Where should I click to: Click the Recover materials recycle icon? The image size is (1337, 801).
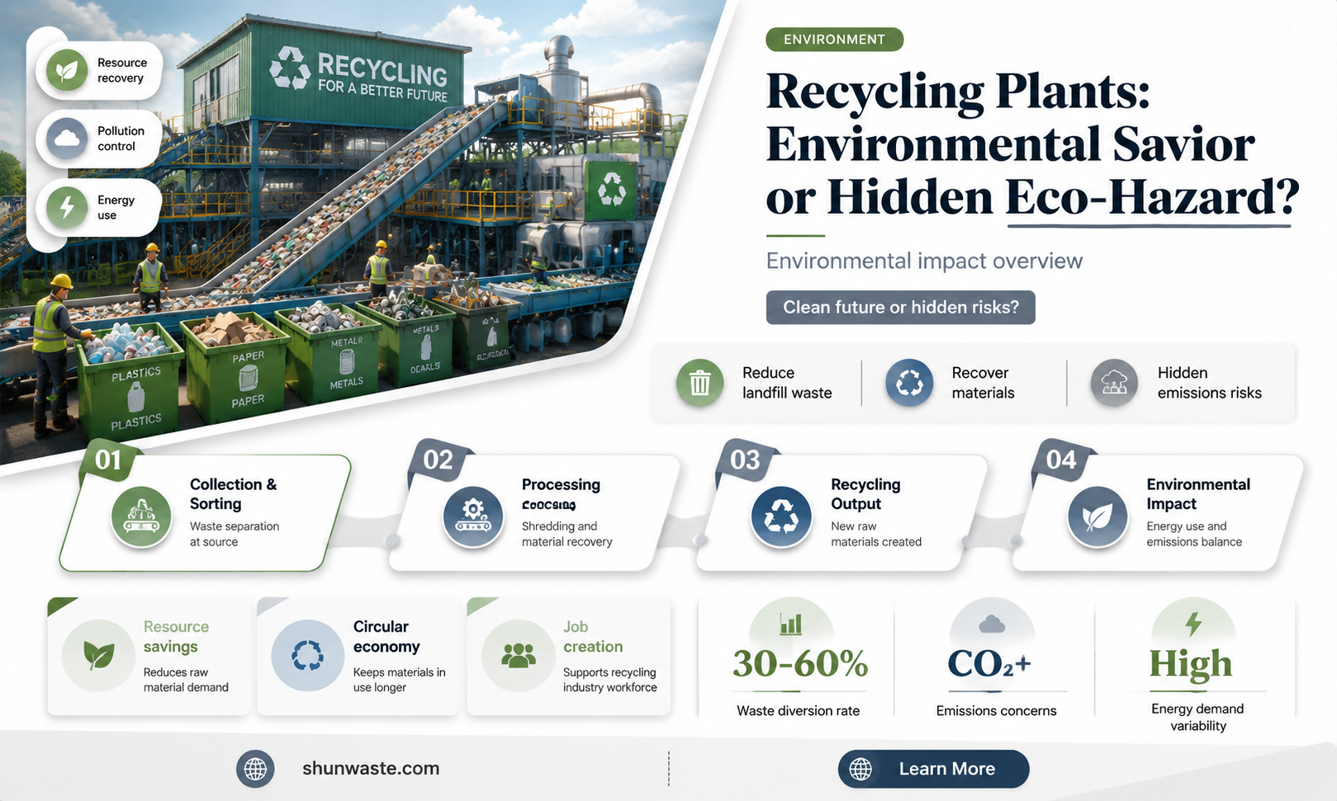909,383
